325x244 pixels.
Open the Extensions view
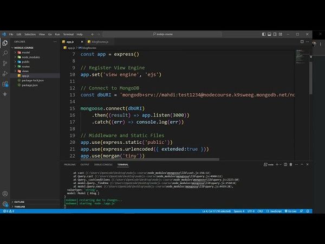5,84
